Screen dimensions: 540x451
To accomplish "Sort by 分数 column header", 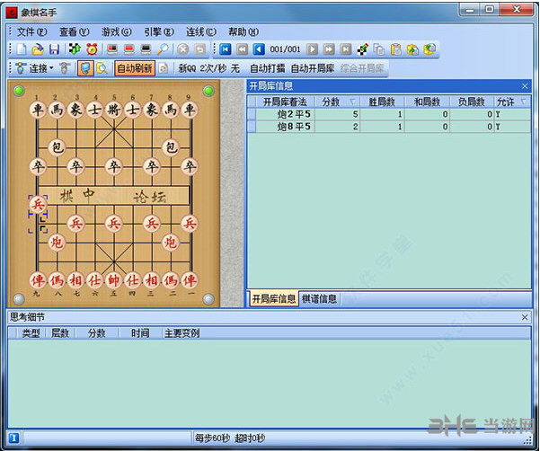I will (338, 102).
